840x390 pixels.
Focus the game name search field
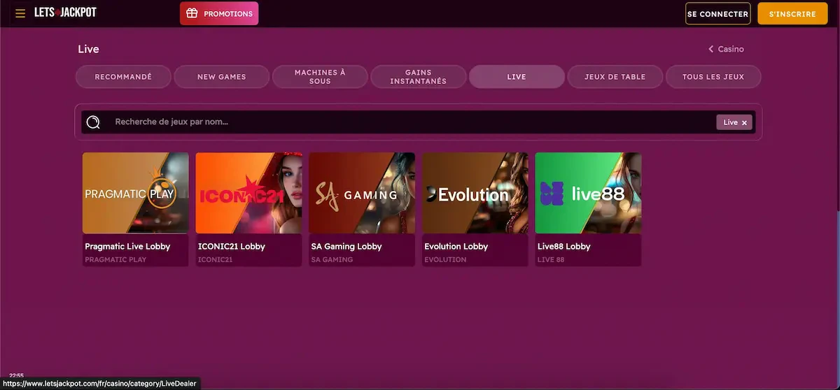pos(406,122)
